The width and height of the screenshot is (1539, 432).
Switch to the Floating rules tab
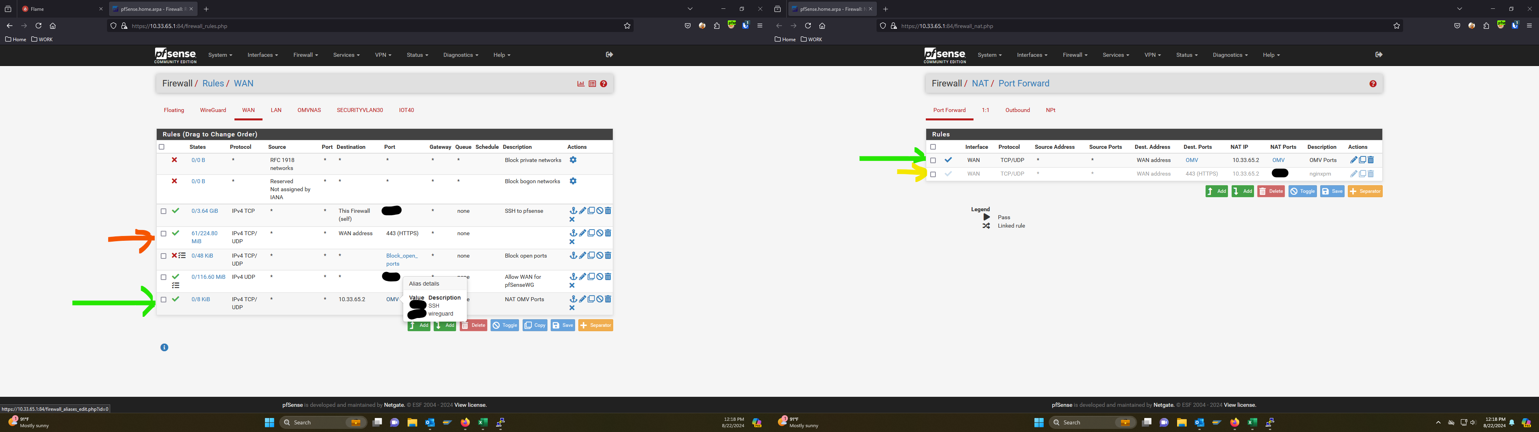(x=174, y=110)
